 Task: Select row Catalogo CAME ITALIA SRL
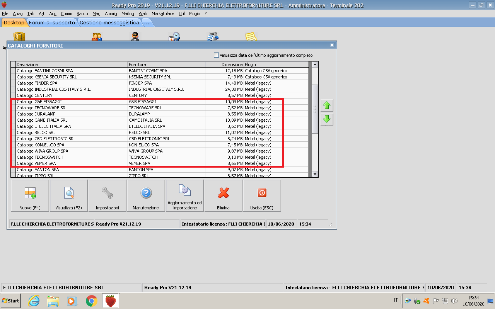pos(160,120)
